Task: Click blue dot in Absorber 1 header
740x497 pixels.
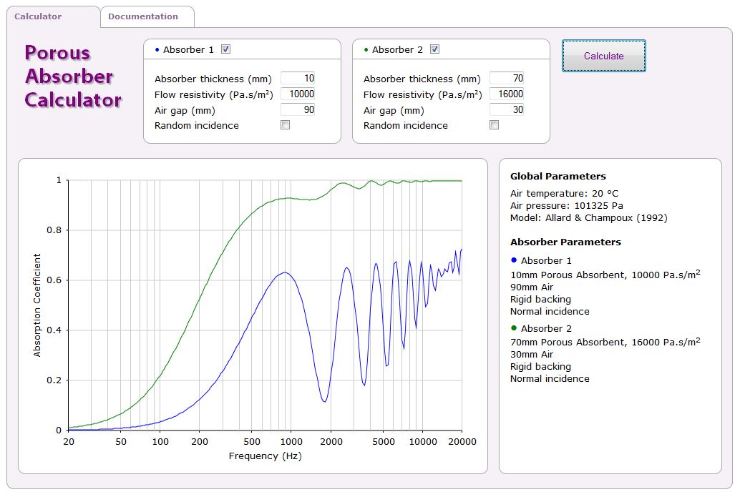Action: click(157, 50)
